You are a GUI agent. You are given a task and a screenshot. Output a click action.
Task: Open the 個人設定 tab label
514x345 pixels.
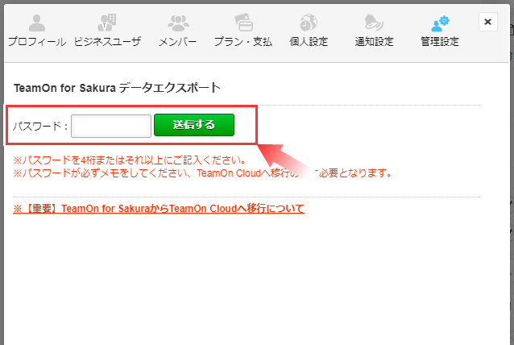tap(309, 42)
